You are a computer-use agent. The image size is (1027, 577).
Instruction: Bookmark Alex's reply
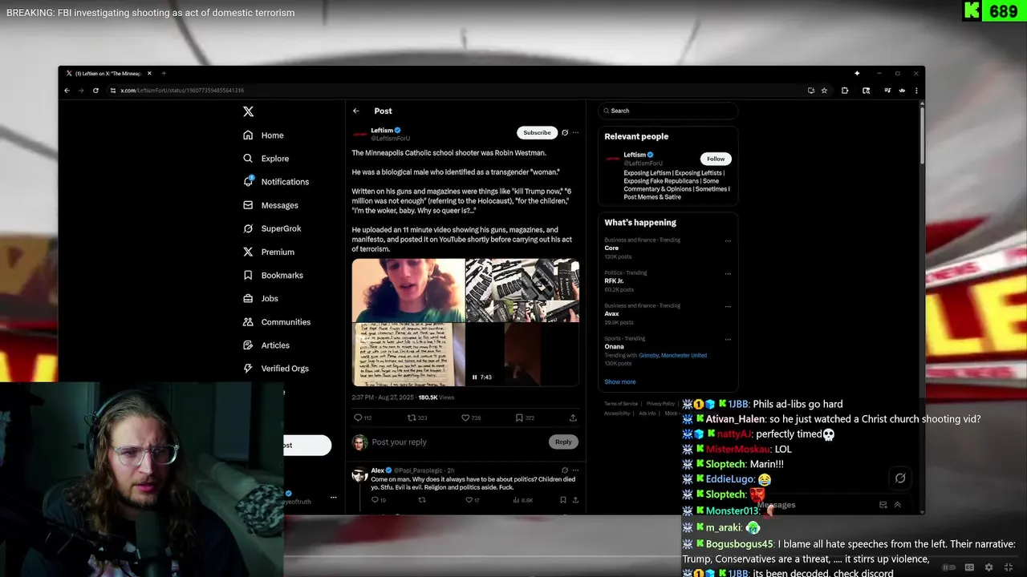point(563,500)
